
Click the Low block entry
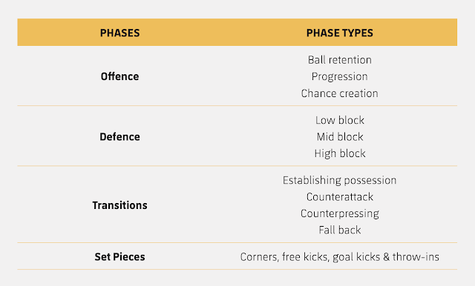click(340, 120)
